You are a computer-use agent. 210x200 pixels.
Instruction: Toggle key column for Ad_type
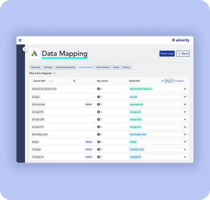pyautogui.click(x=100, y=97)
